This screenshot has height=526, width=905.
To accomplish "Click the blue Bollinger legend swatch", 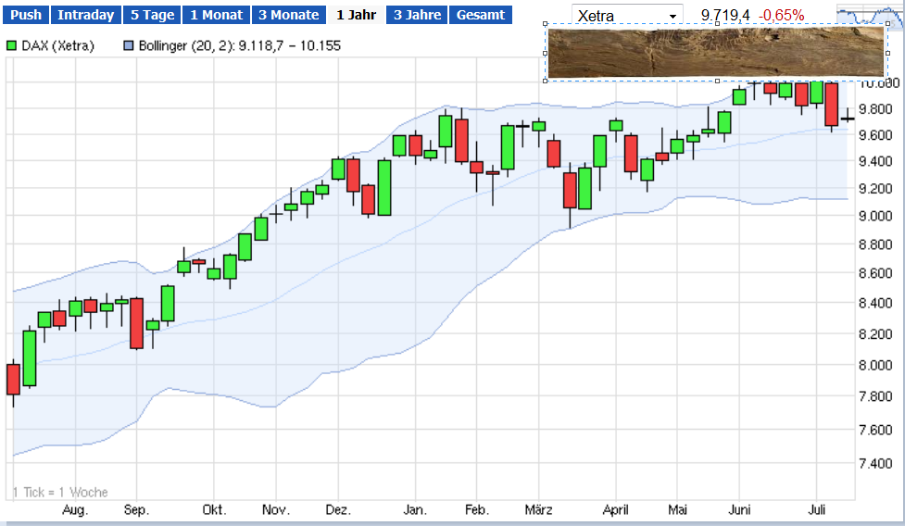I will (x=129, y=45).
